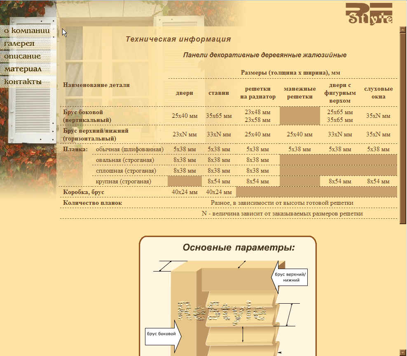Click the «брус боковой» arrow callout
The image size is (407, 356).
pos(161,335)
